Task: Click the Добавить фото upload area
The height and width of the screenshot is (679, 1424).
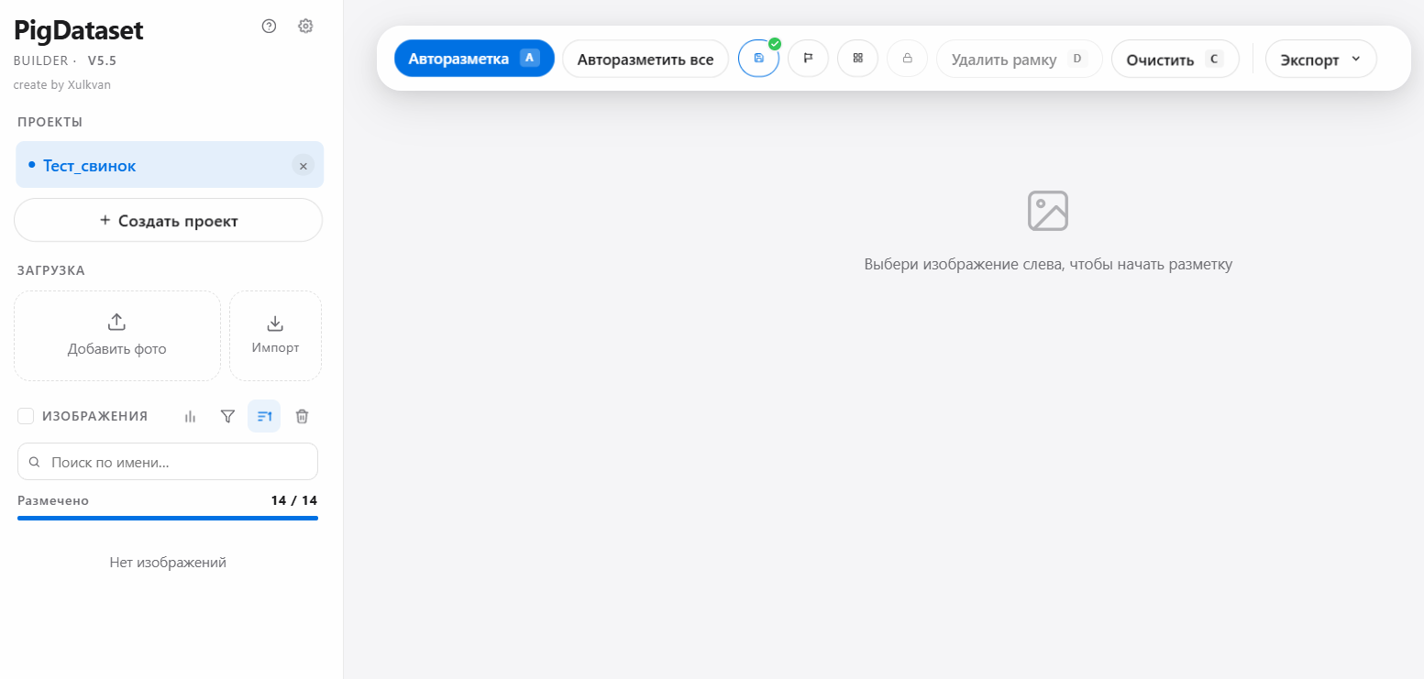Action: [x=117, y=335]
